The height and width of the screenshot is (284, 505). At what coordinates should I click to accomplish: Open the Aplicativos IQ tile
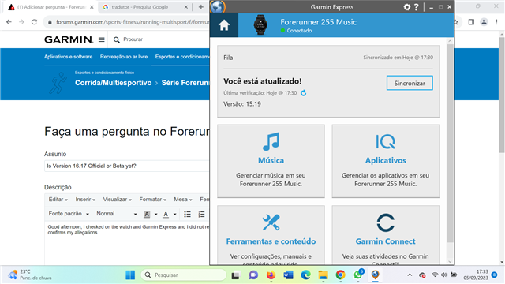(386, 161)
